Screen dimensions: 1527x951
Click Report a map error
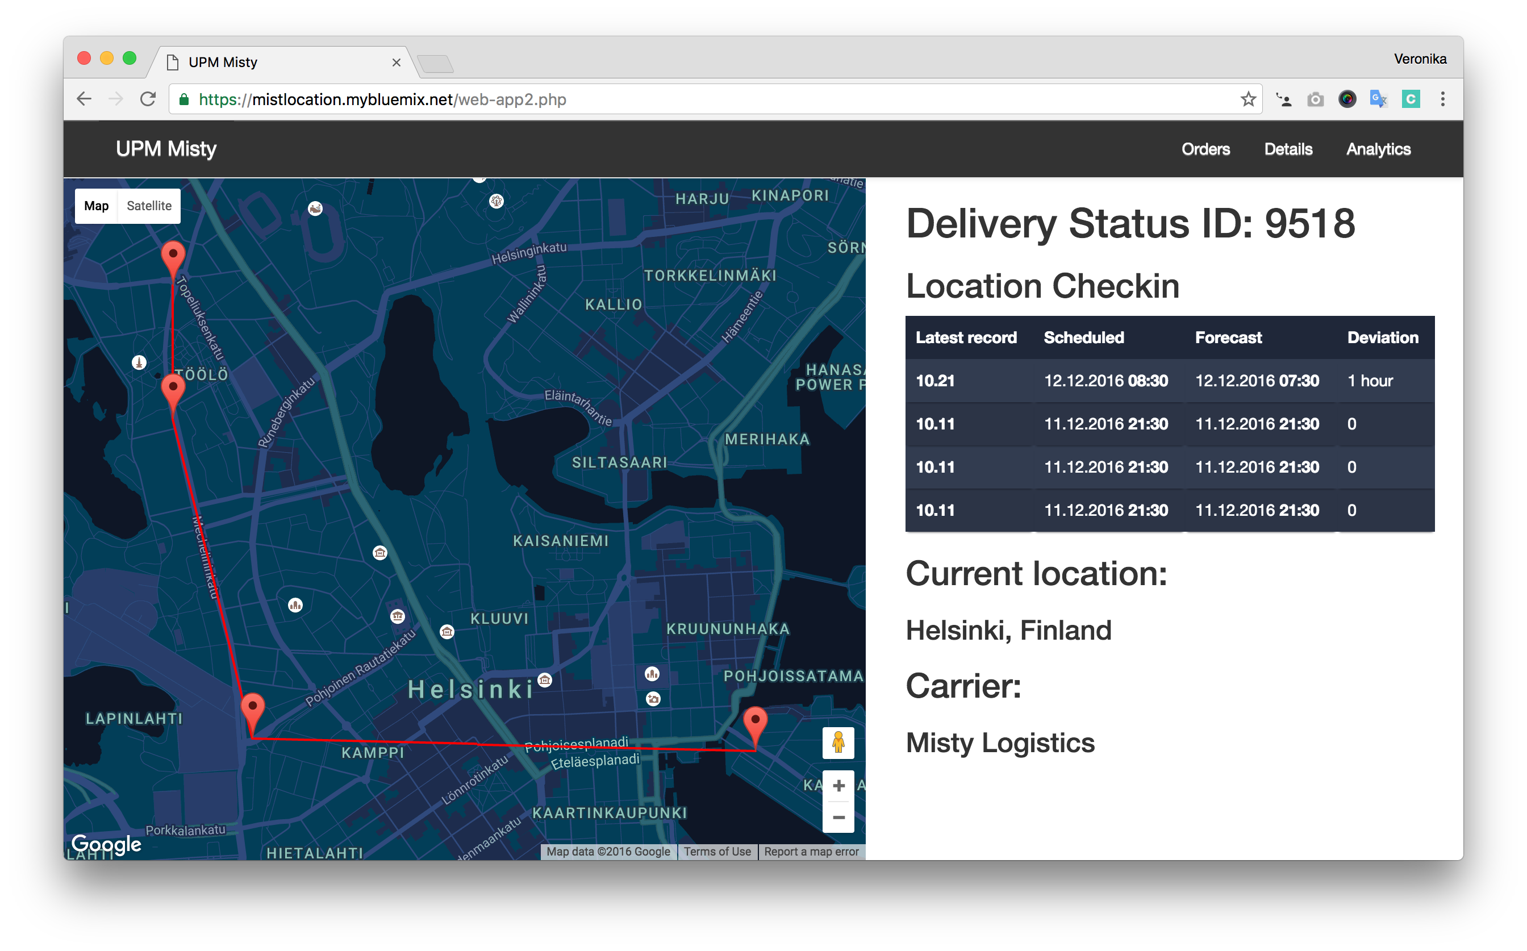811,852
